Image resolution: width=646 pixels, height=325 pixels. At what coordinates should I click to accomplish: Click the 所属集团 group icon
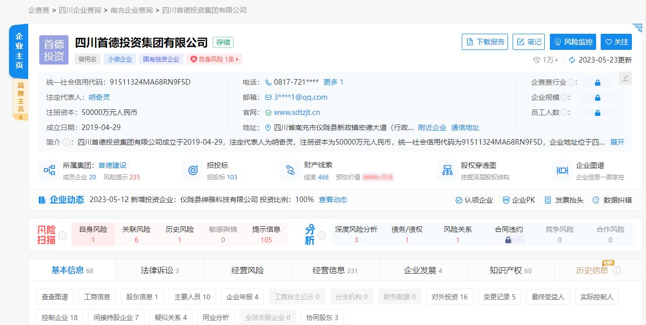coord(49,170)
